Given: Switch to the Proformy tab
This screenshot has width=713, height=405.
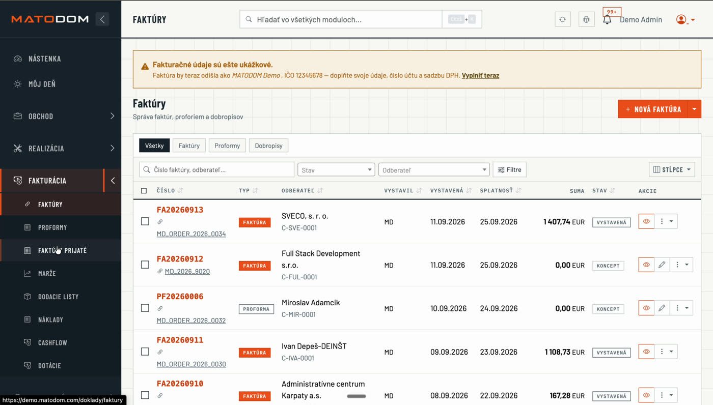Looking at the screenshot, I should coord(227,146).
